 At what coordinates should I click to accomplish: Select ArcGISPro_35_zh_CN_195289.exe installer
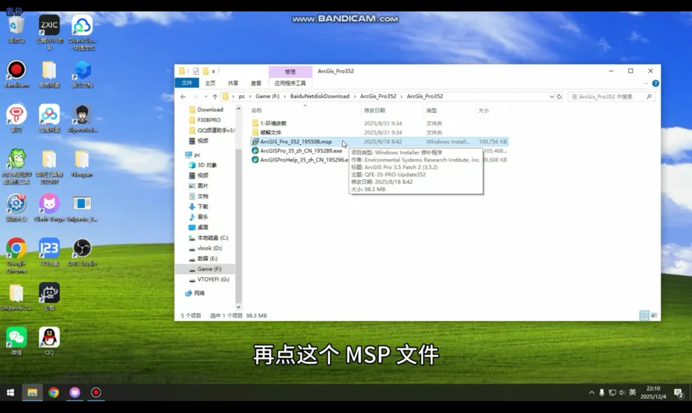click(x=301, y=151)
